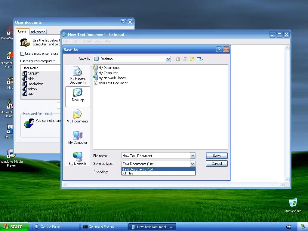308x231 pixels.
Task: Click the Back arrow icon in Save As toolbar
Action: [x=178, y=59]
